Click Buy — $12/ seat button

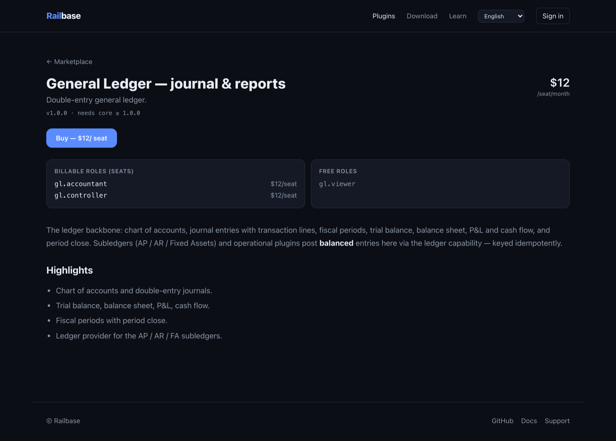(x=82, y=138)
